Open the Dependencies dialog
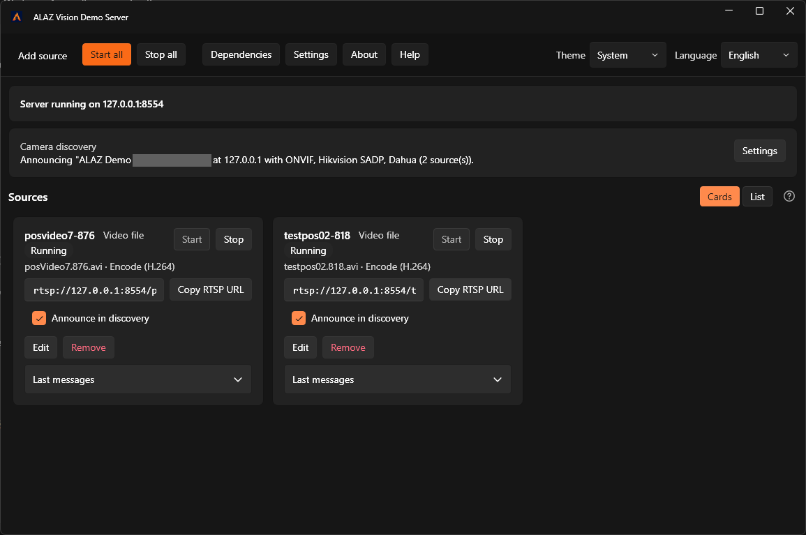806x535 pixels. coord(241,54)
